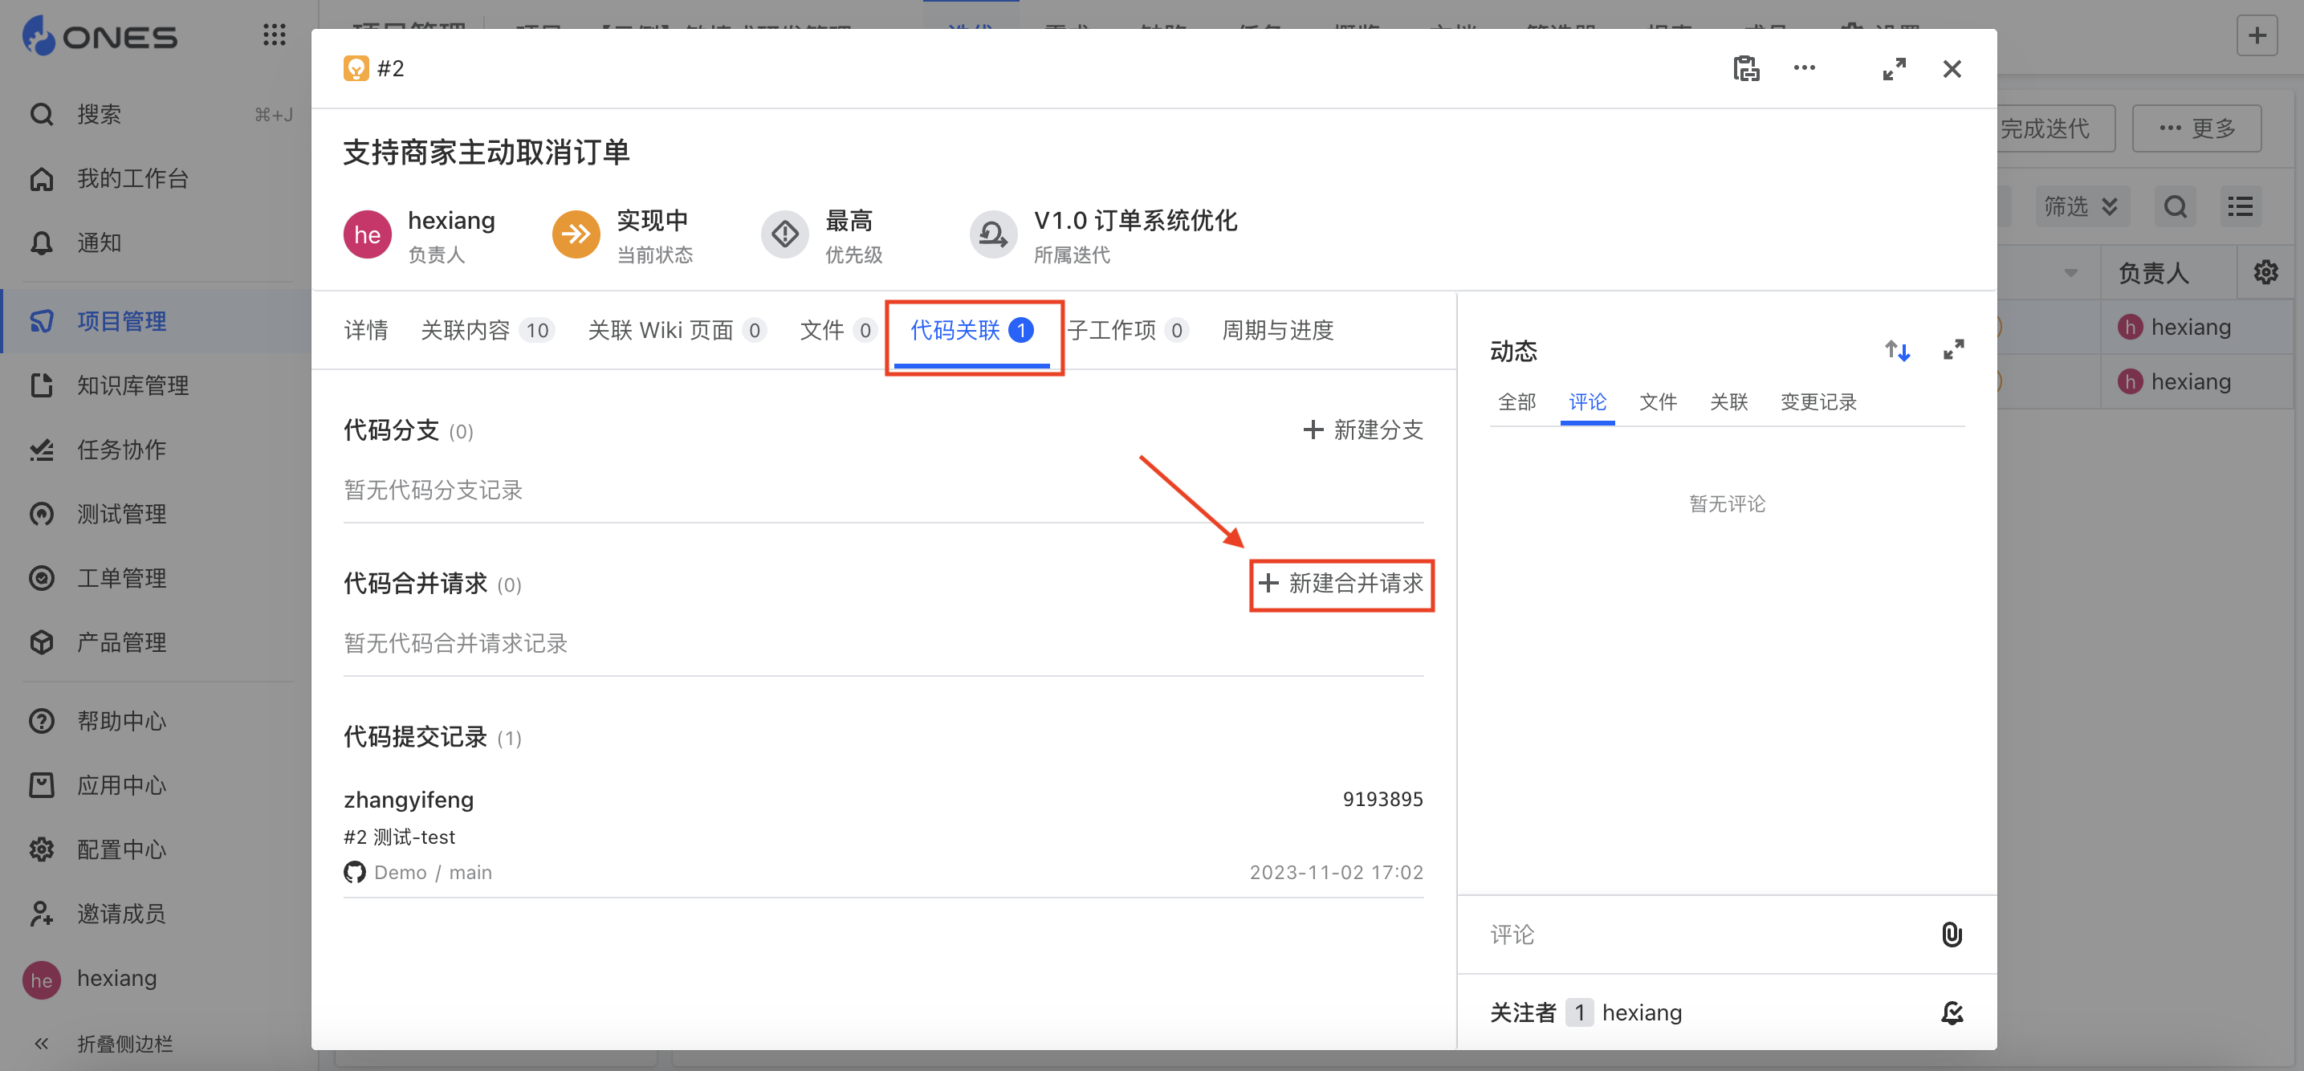
Task: Switch to the 详情 tab
Action: pos(366,330)
